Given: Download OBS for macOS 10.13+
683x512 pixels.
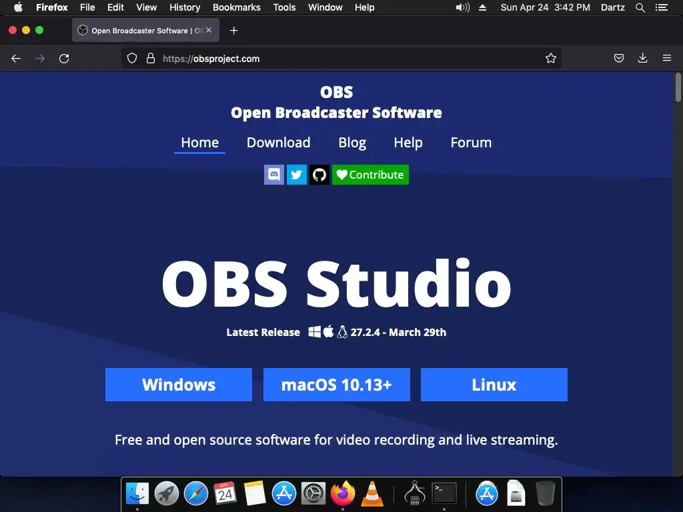Looking at the screenshot, I should [x=337, y=385].
